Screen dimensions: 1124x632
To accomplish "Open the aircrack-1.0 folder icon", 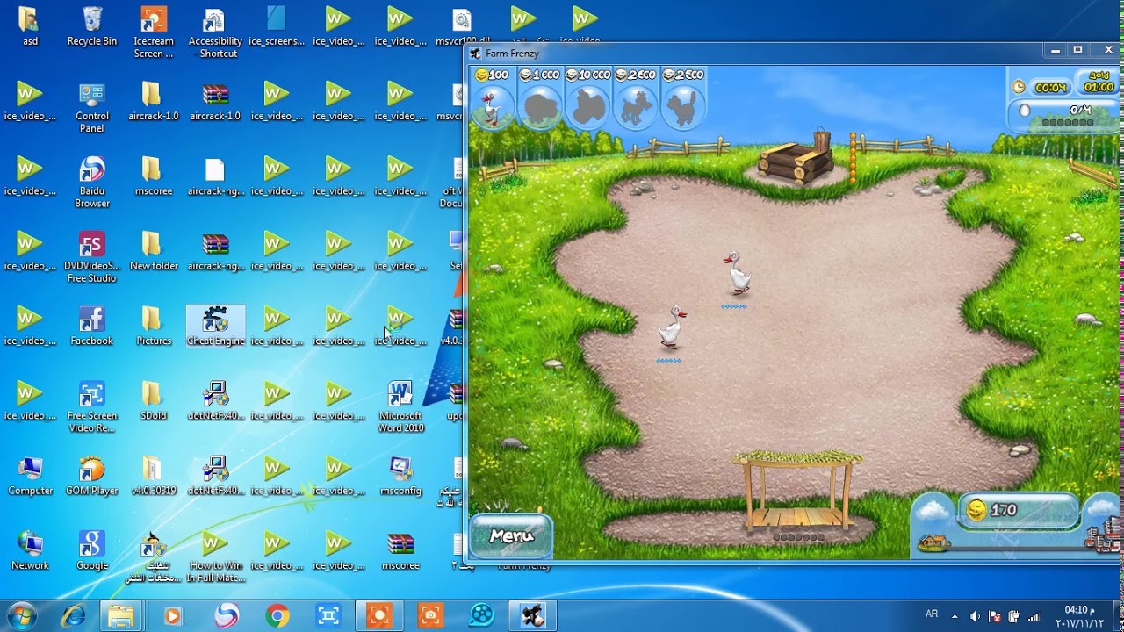I will pos(154,102).
